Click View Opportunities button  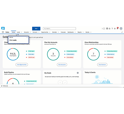22,65
